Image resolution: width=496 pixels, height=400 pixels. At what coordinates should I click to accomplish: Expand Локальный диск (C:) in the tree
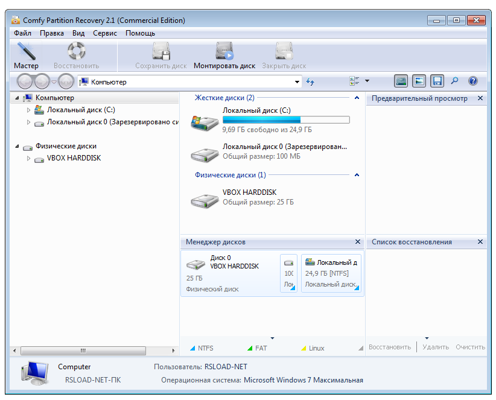[x=28, y=110]
